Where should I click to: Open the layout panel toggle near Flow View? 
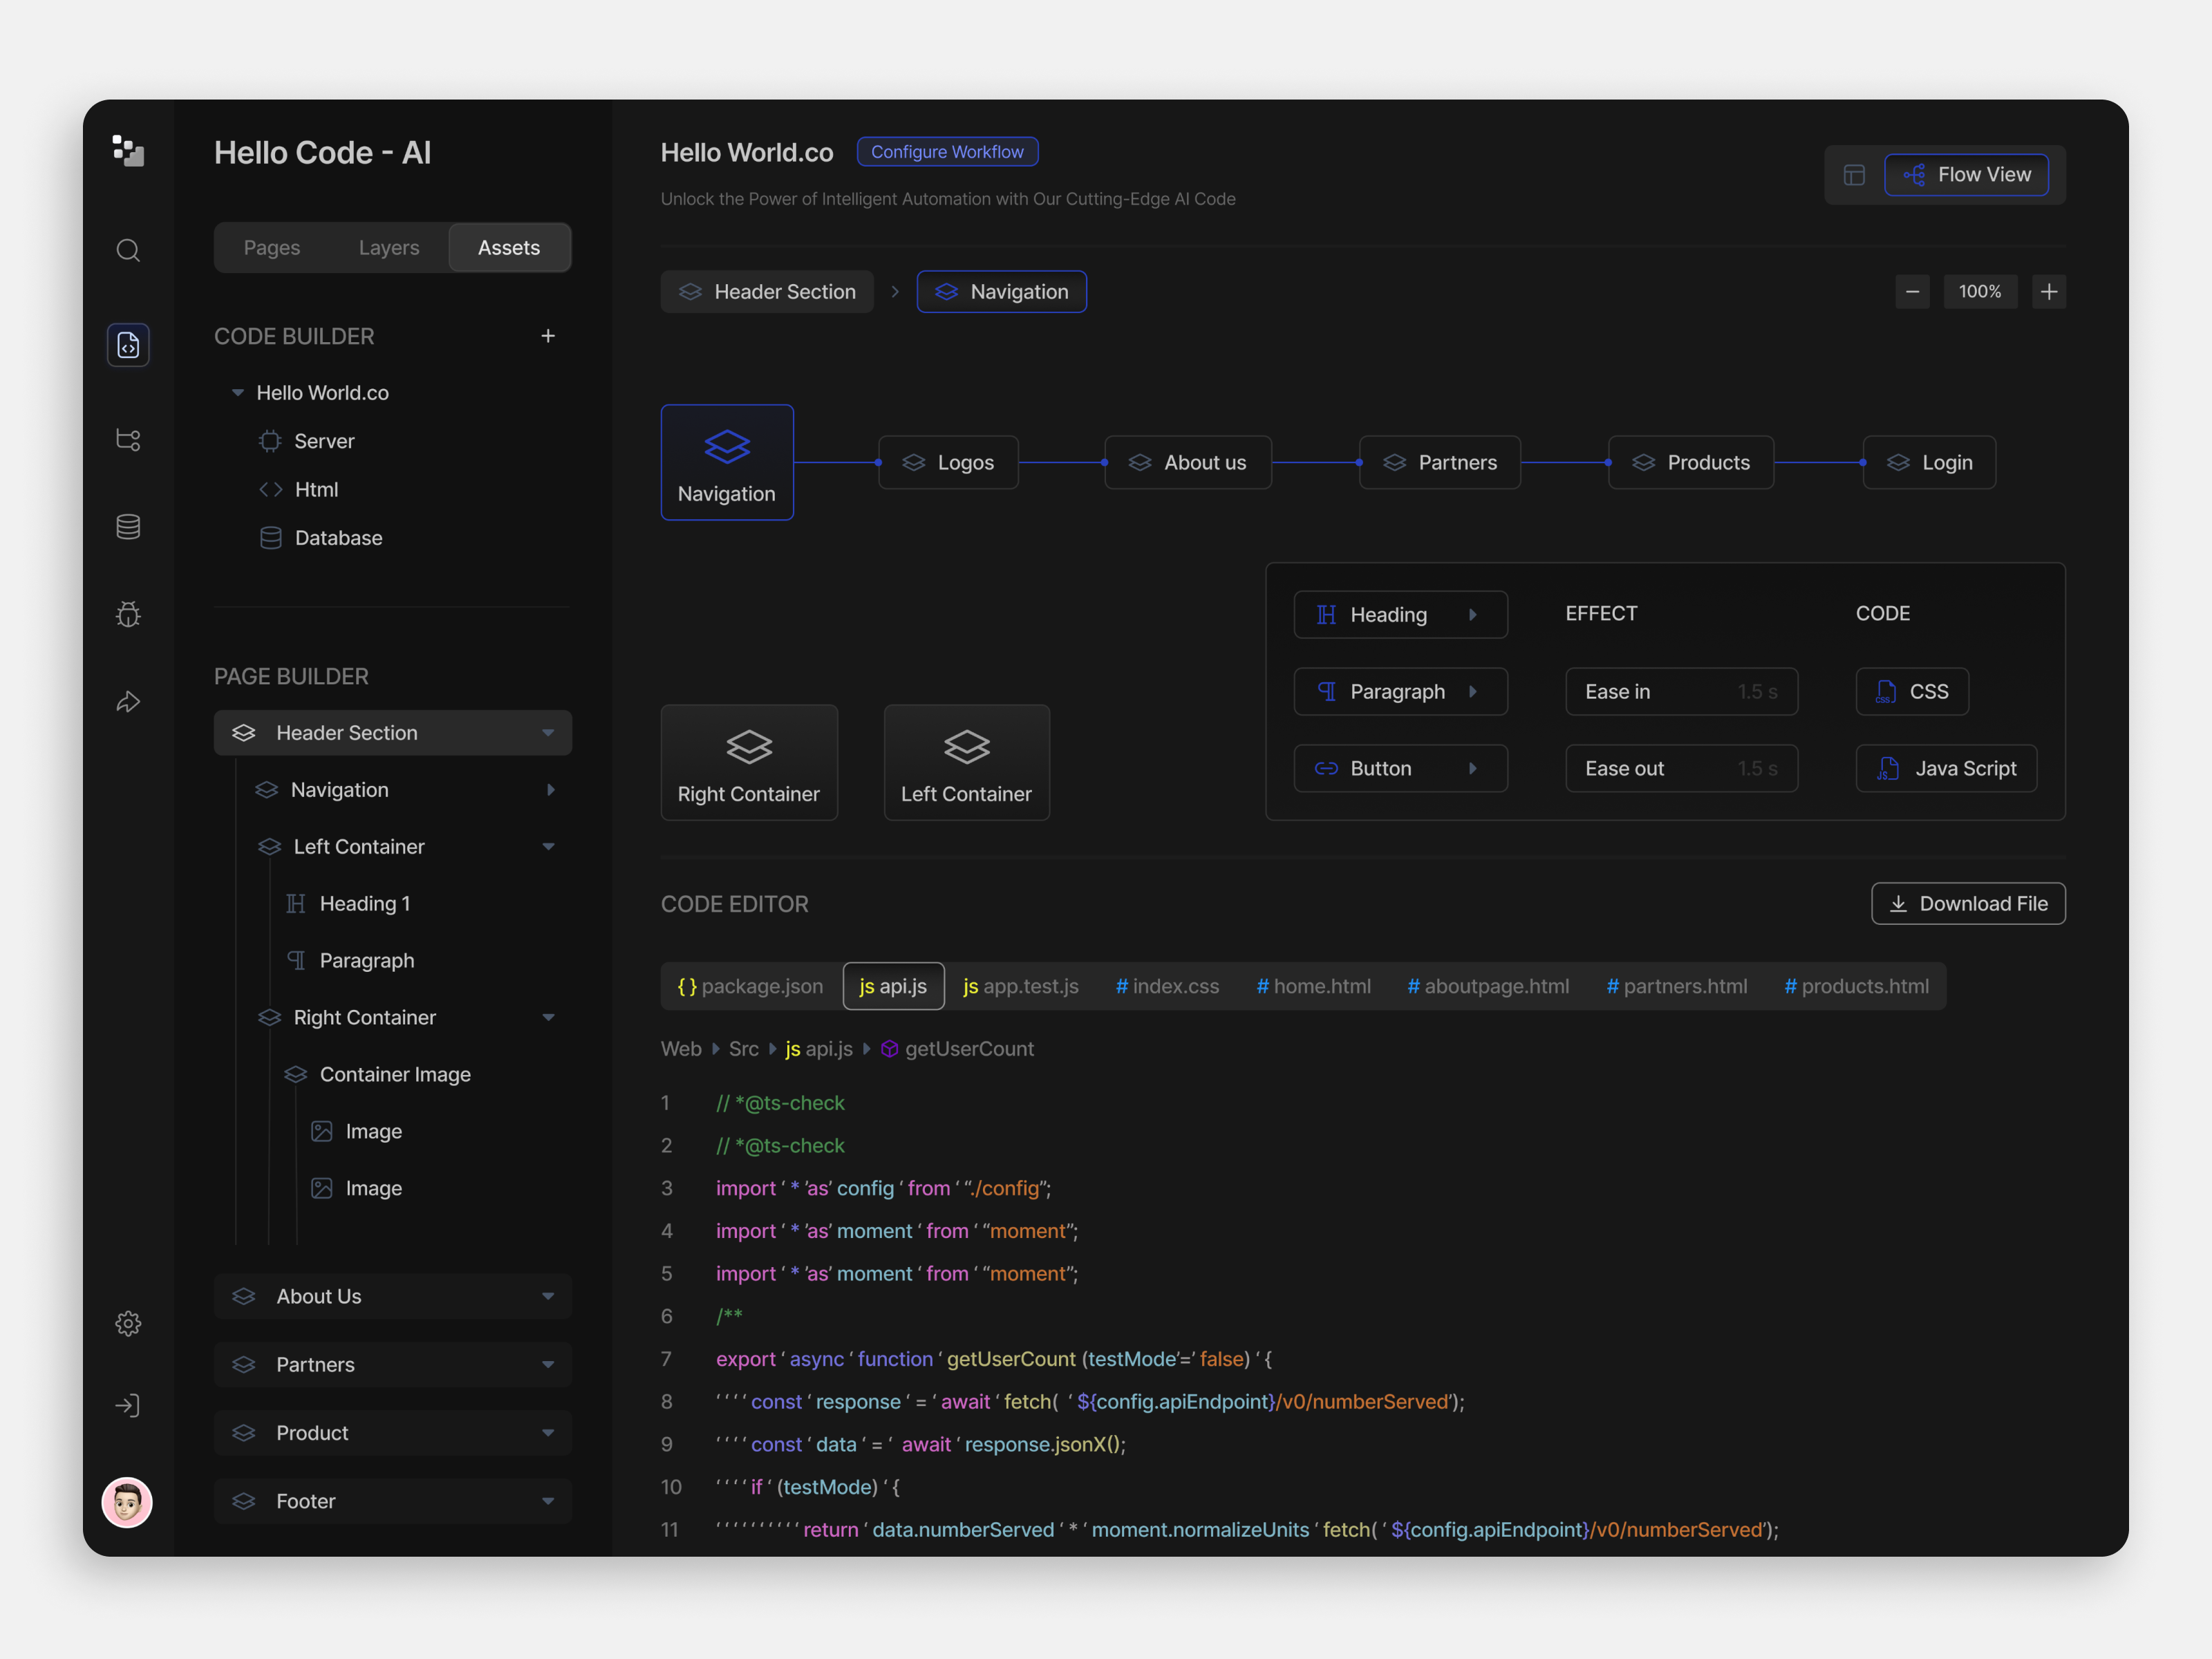point(1855,174)
